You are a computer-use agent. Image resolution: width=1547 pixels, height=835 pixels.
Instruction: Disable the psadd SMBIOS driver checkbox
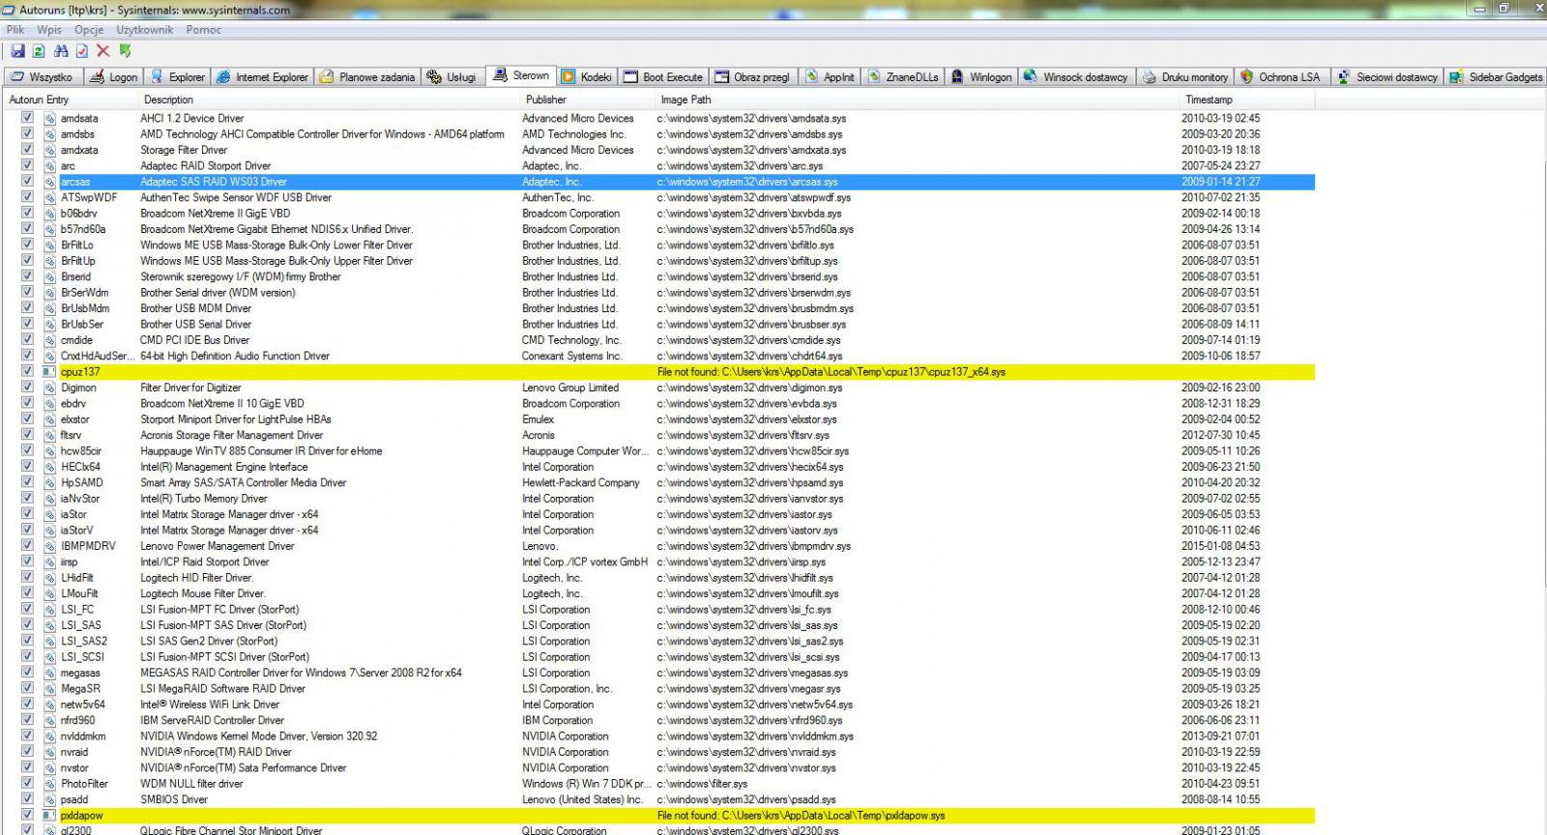pos(27,799)
